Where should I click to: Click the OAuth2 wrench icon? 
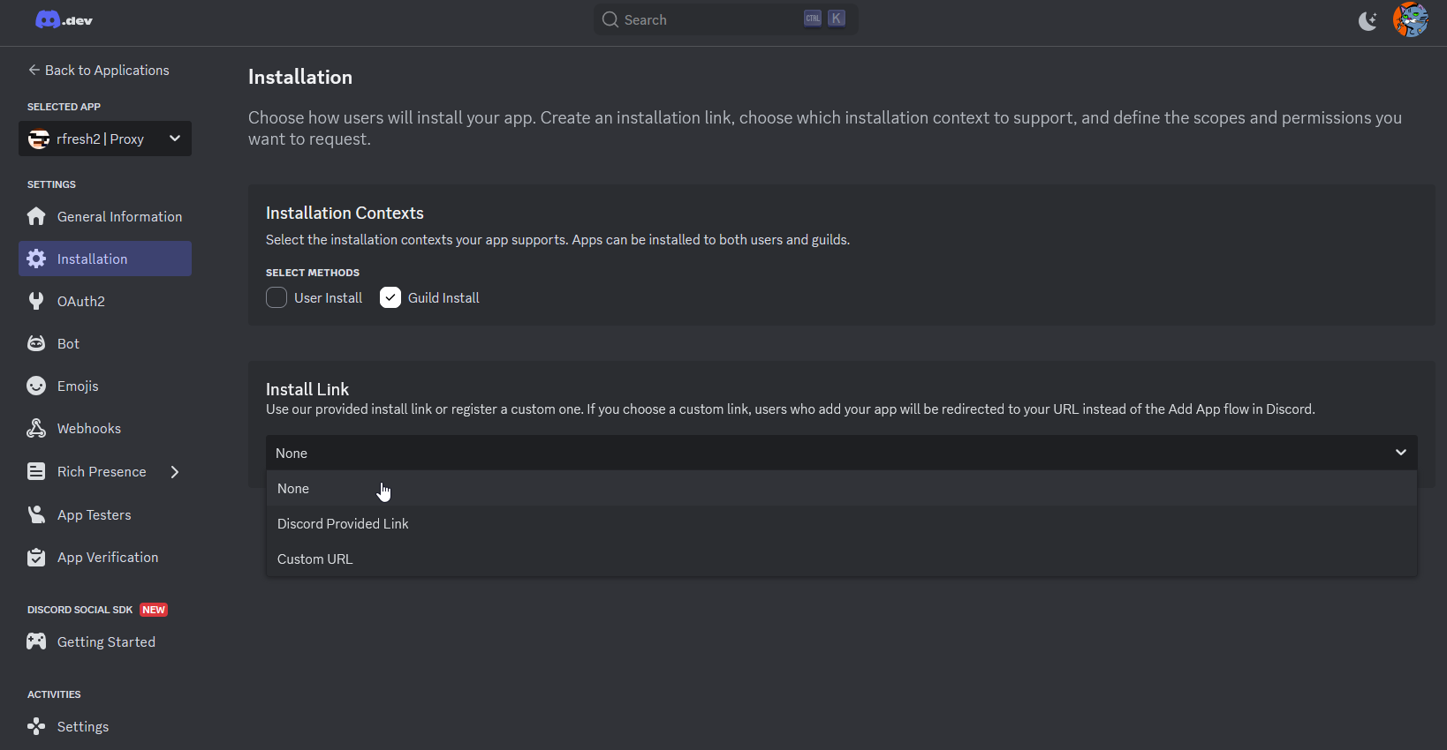(36, 301)
